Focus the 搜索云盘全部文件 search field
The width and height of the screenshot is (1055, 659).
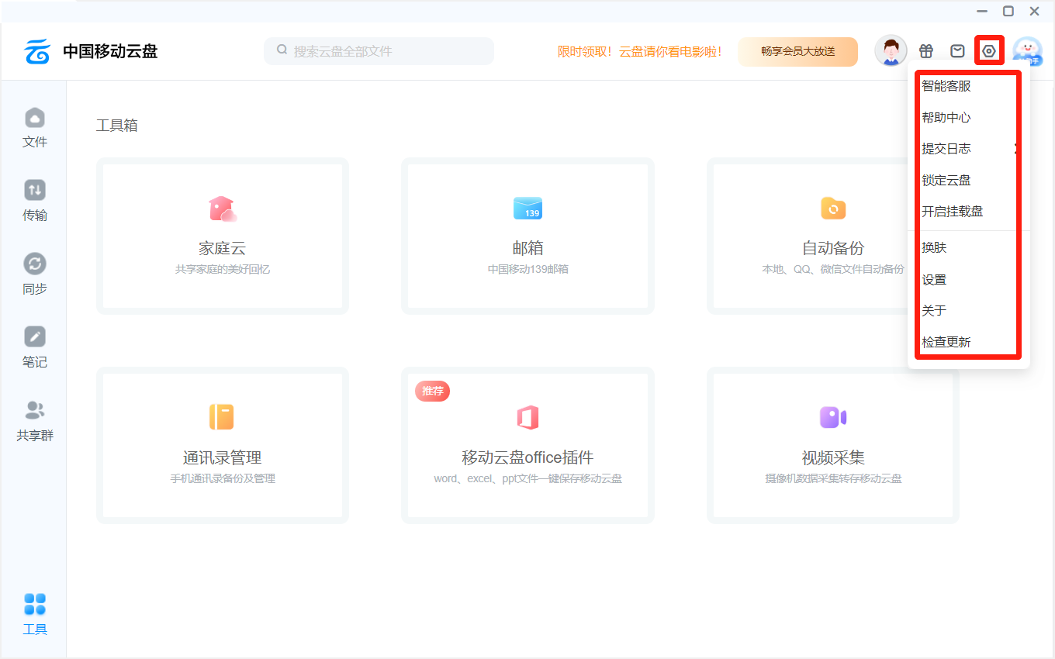379,51
